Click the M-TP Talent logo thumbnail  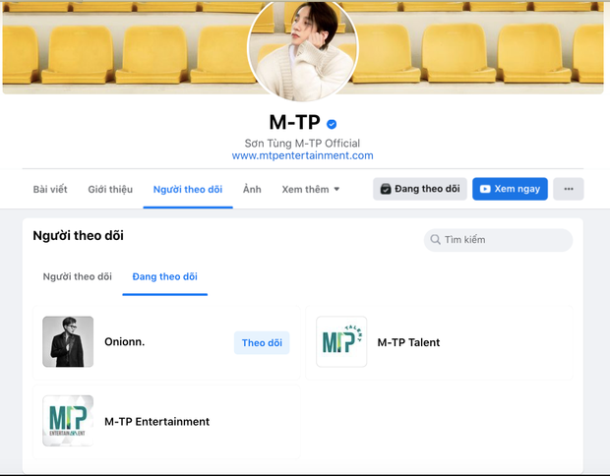[x=341, y=341]
